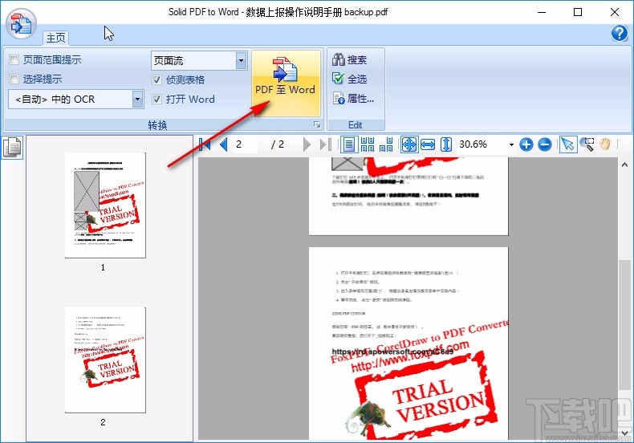
Task: Toggle the page thumbnails panel icon
Action: click(x=12, y=147)
